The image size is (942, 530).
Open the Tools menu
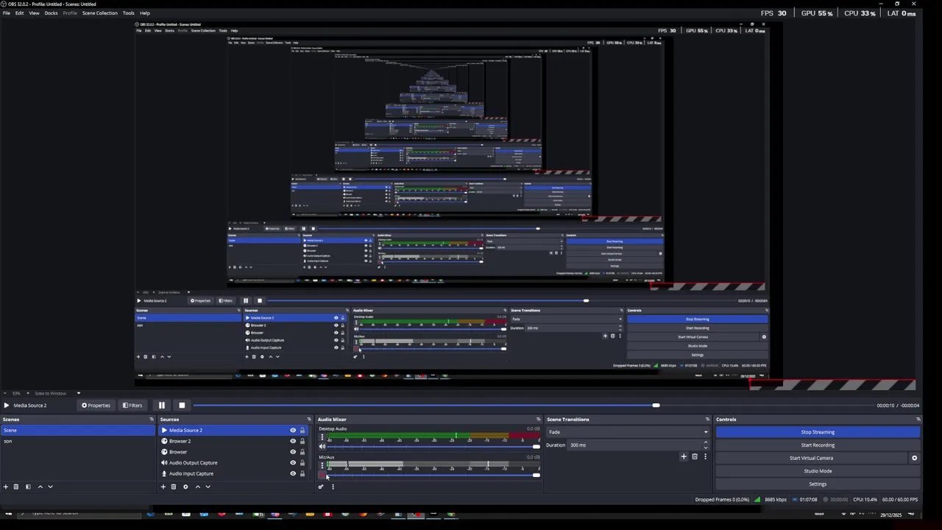[x=129, y=13]
